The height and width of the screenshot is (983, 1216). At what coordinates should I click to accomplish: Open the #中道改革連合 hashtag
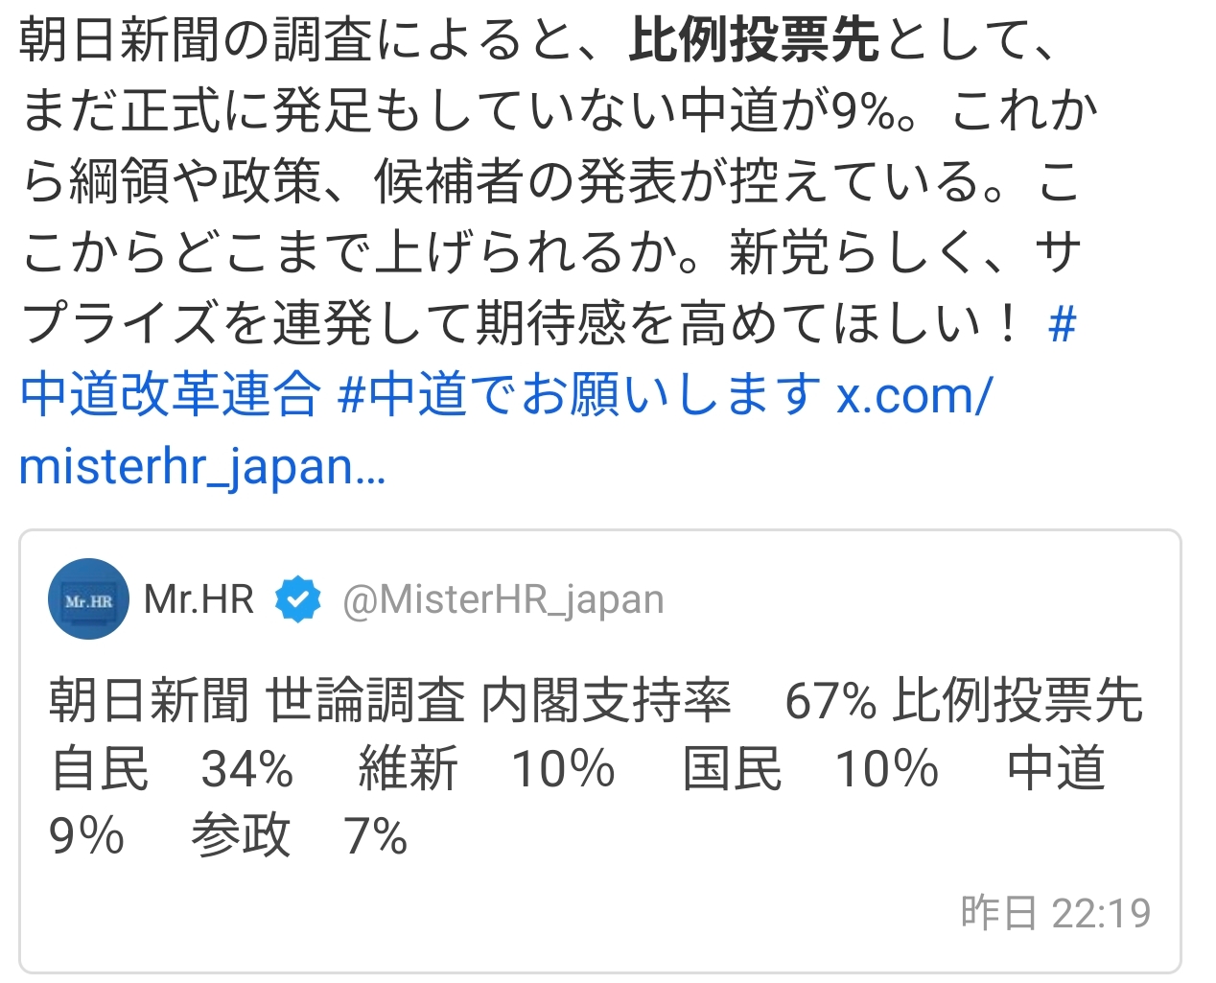[170, 395]
